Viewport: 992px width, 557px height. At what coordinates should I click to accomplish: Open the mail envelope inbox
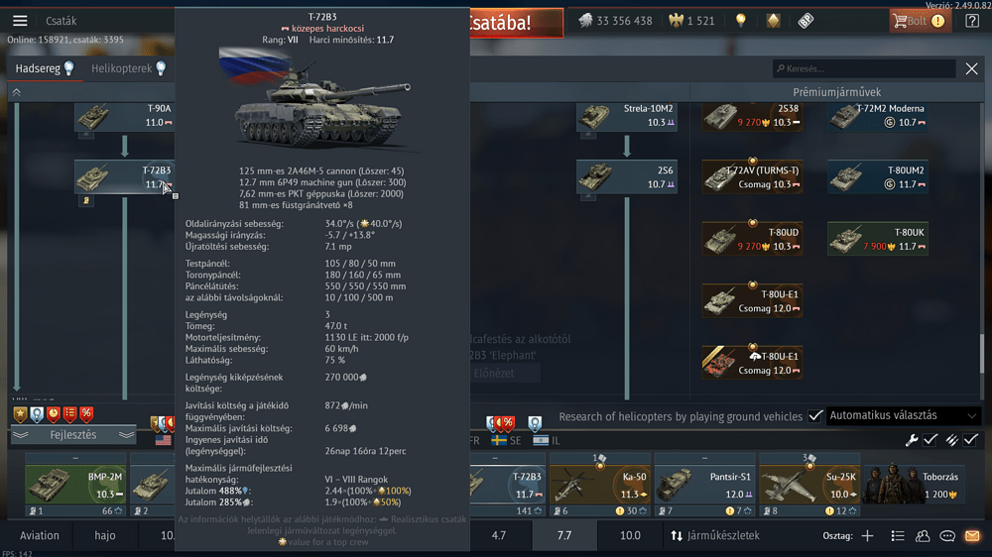[972, 536]
